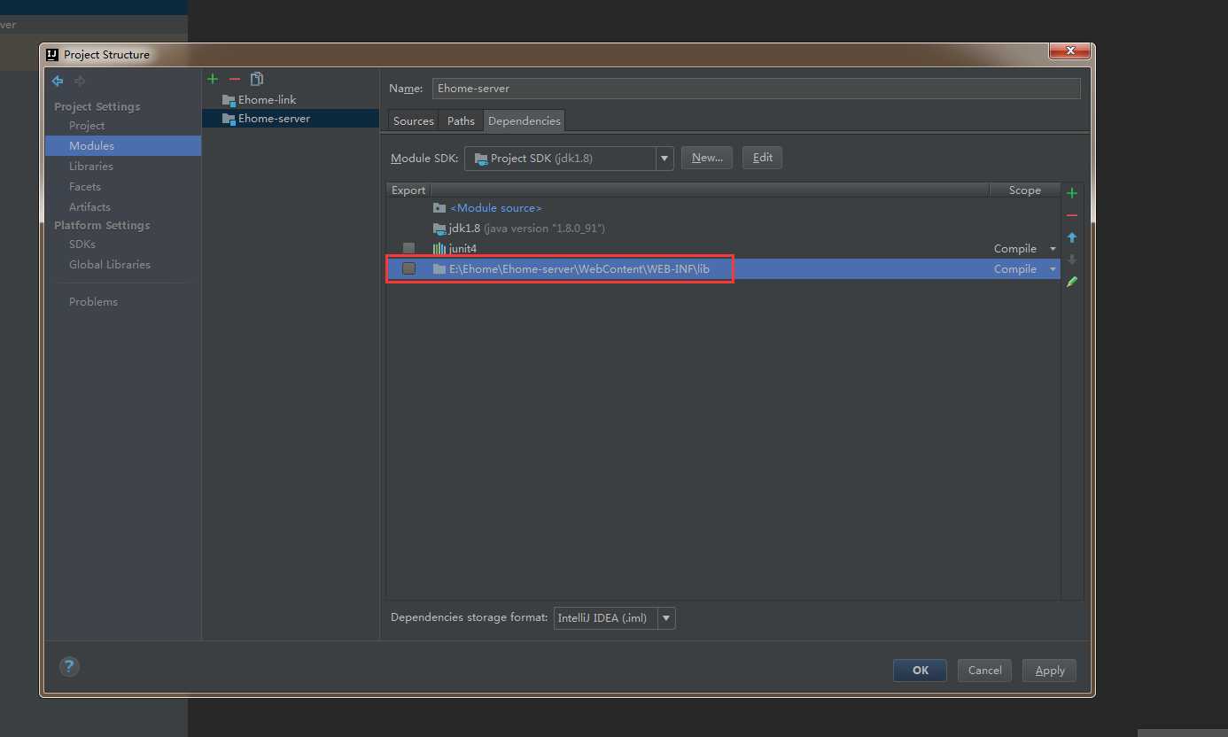Image resolution: width=1228 pixels, height=737 pixels.
Task: Click the junit4 library icon
Action: pos(439,249)
